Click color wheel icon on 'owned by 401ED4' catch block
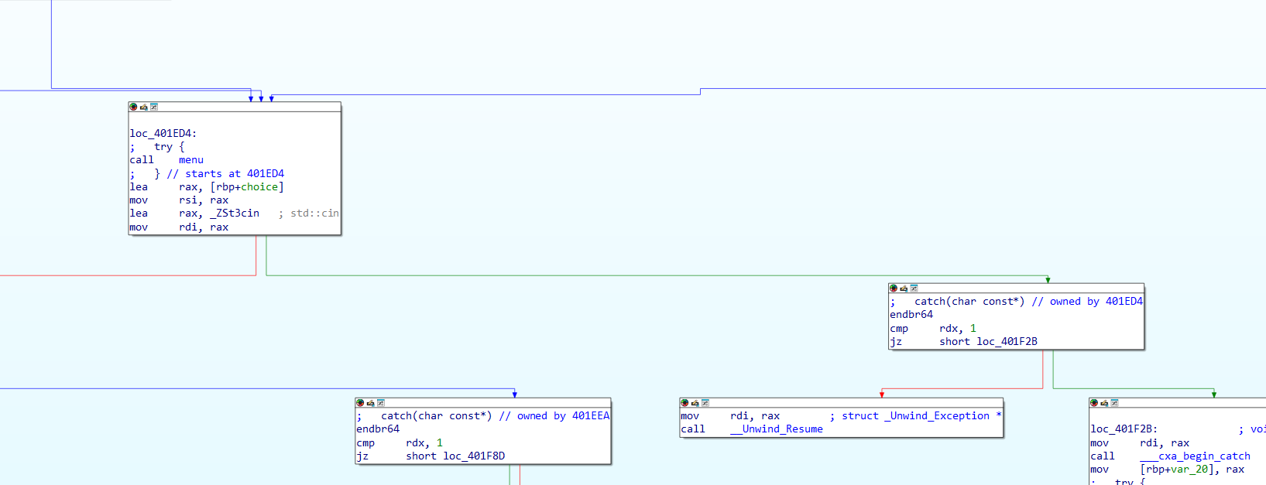Viewport: 1266px width, 485px height. [x=893, y=288]
